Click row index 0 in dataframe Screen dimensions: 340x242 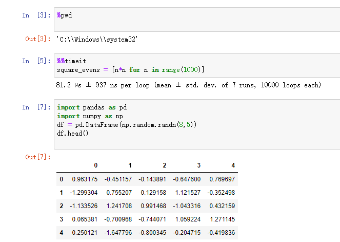click(x=62, y=179)
